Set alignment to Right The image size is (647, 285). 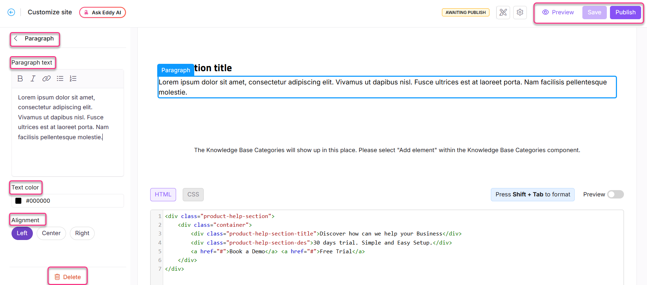click(x=82, y=233)
